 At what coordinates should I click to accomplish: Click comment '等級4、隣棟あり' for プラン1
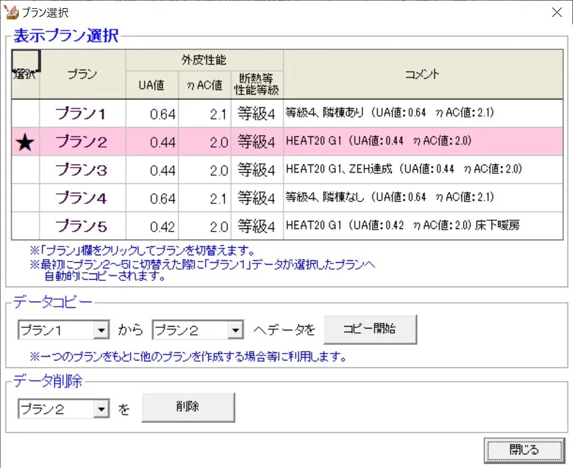pos(423,113)
